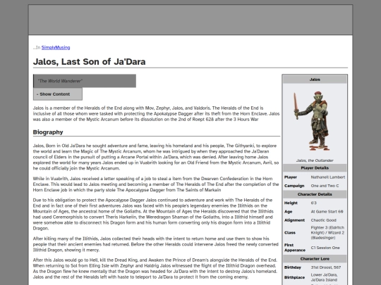Image resolution: width=381 pixels, height=285 pixels.
Task: Click the Jalos infobox header
Action: tap(315, 80)
